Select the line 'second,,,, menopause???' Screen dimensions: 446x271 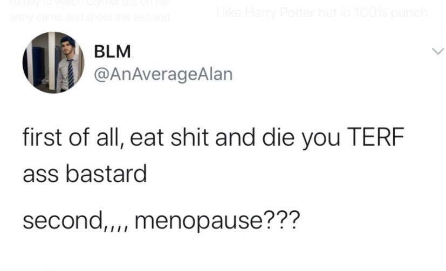pyautogui.click(x=161, y=220)
